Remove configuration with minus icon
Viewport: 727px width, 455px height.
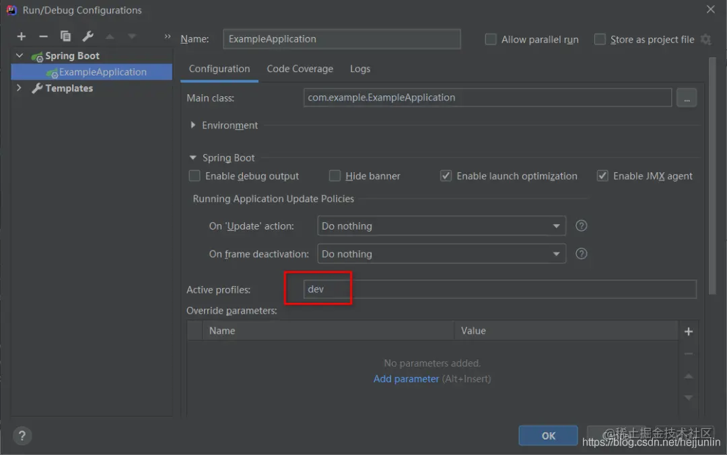43,36
